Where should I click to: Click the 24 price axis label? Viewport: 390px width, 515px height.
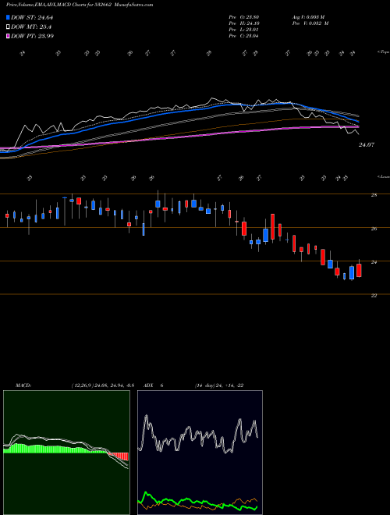click(x=374, y=262)
